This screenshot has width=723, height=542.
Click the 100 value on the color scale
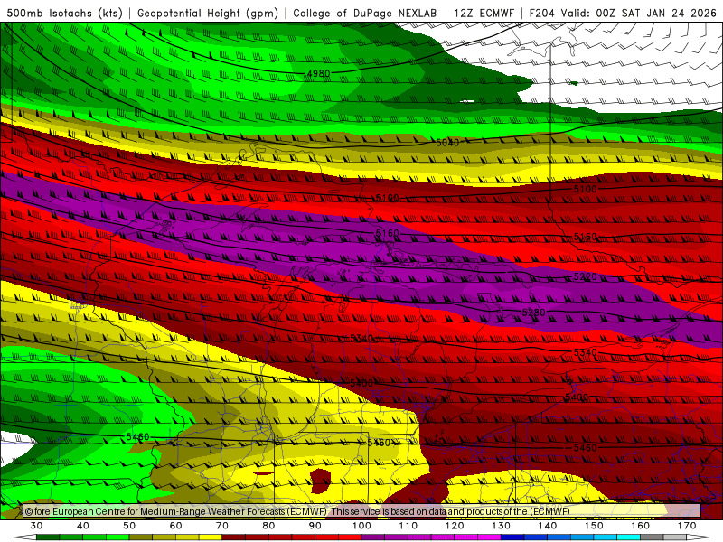361,526
